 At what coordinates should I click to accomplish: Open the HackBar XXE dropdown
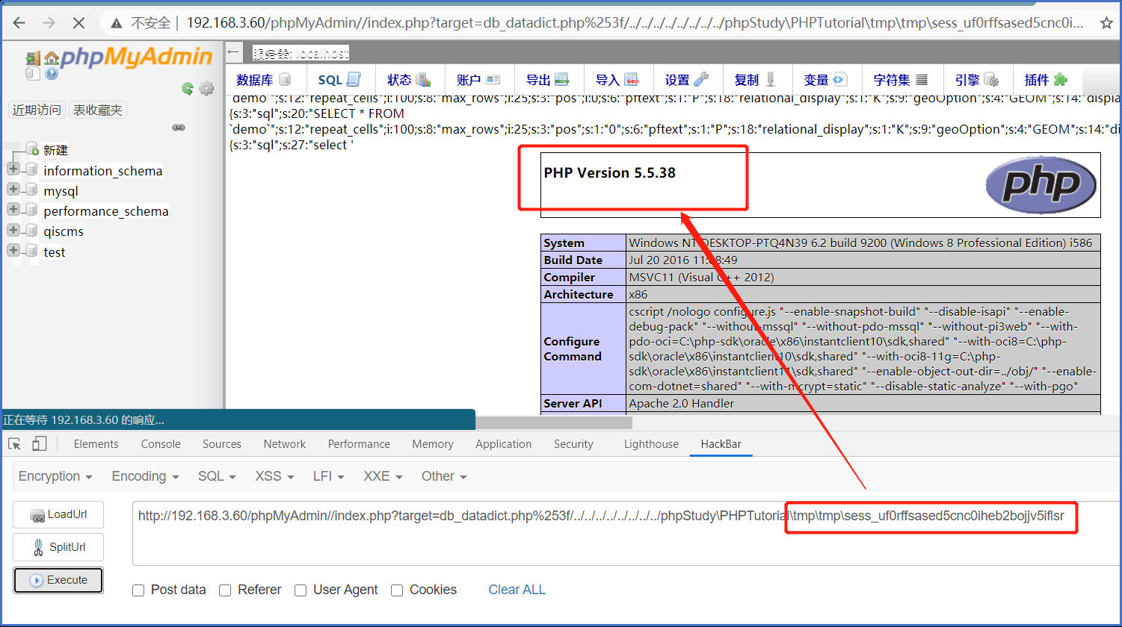coord(383,476)
